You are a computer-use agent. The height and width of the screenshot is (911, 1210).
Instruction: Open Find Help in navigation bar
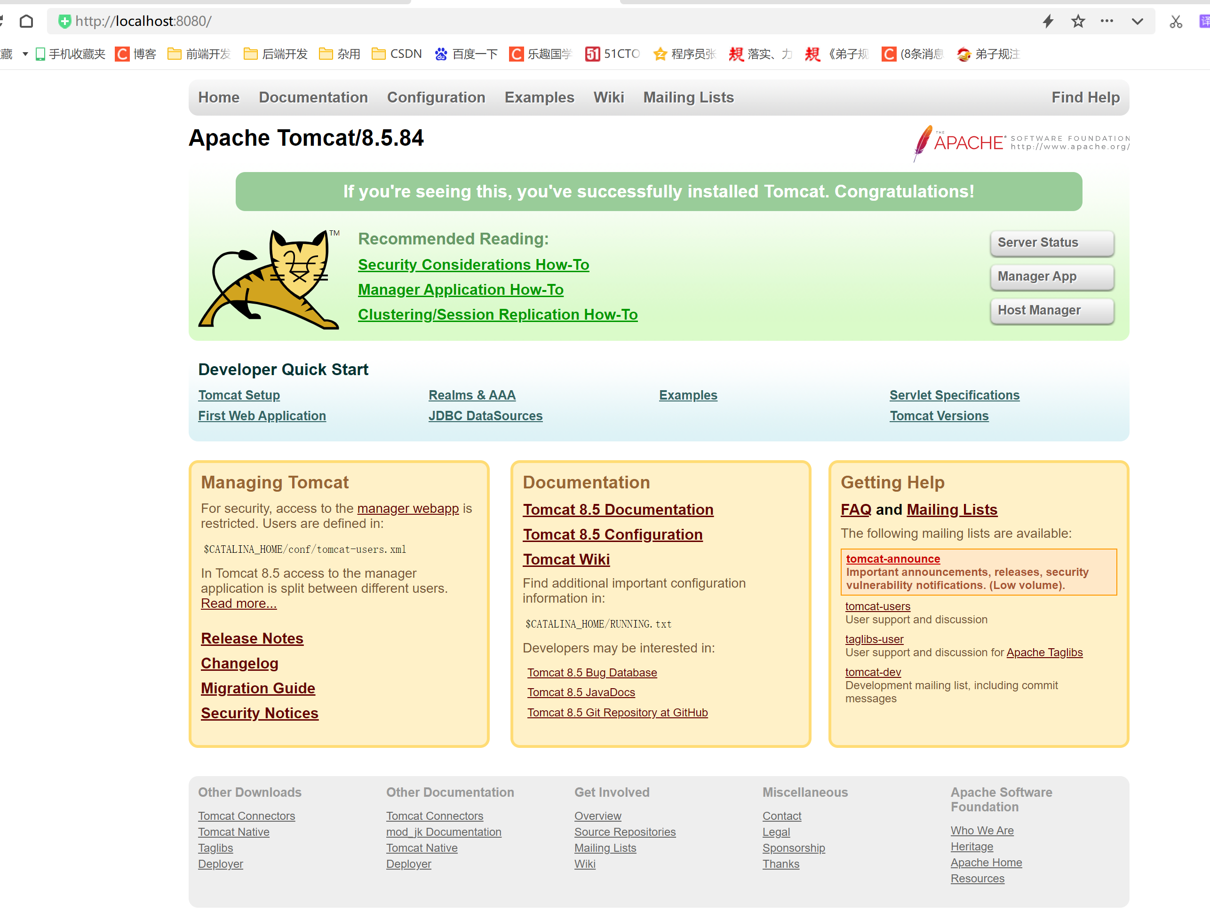[x=1085, y=97]
